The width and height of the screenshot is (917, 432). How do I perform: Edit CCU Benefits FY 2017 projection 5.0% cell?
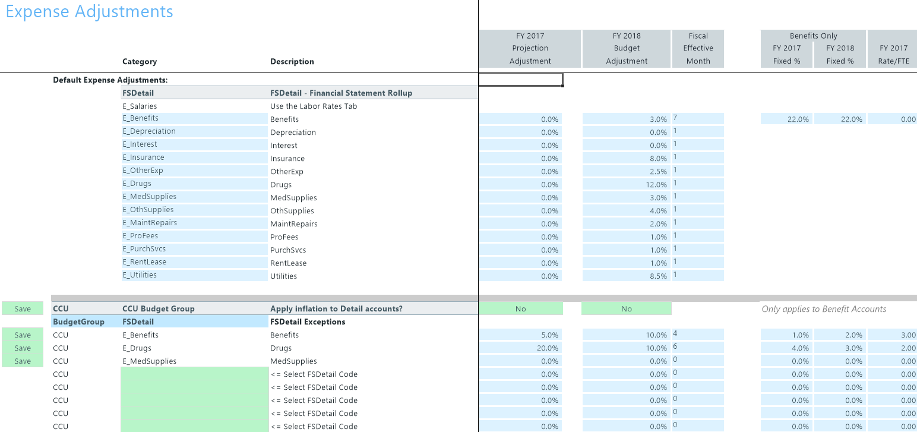tap(521, 335)
